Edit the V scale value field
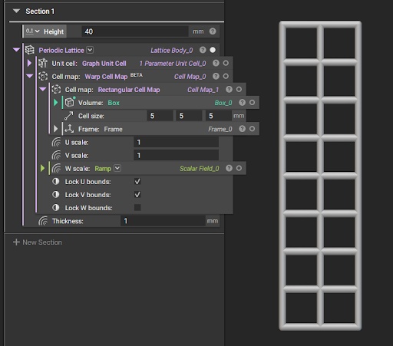393x346 pixels. (x=176, y=155)
